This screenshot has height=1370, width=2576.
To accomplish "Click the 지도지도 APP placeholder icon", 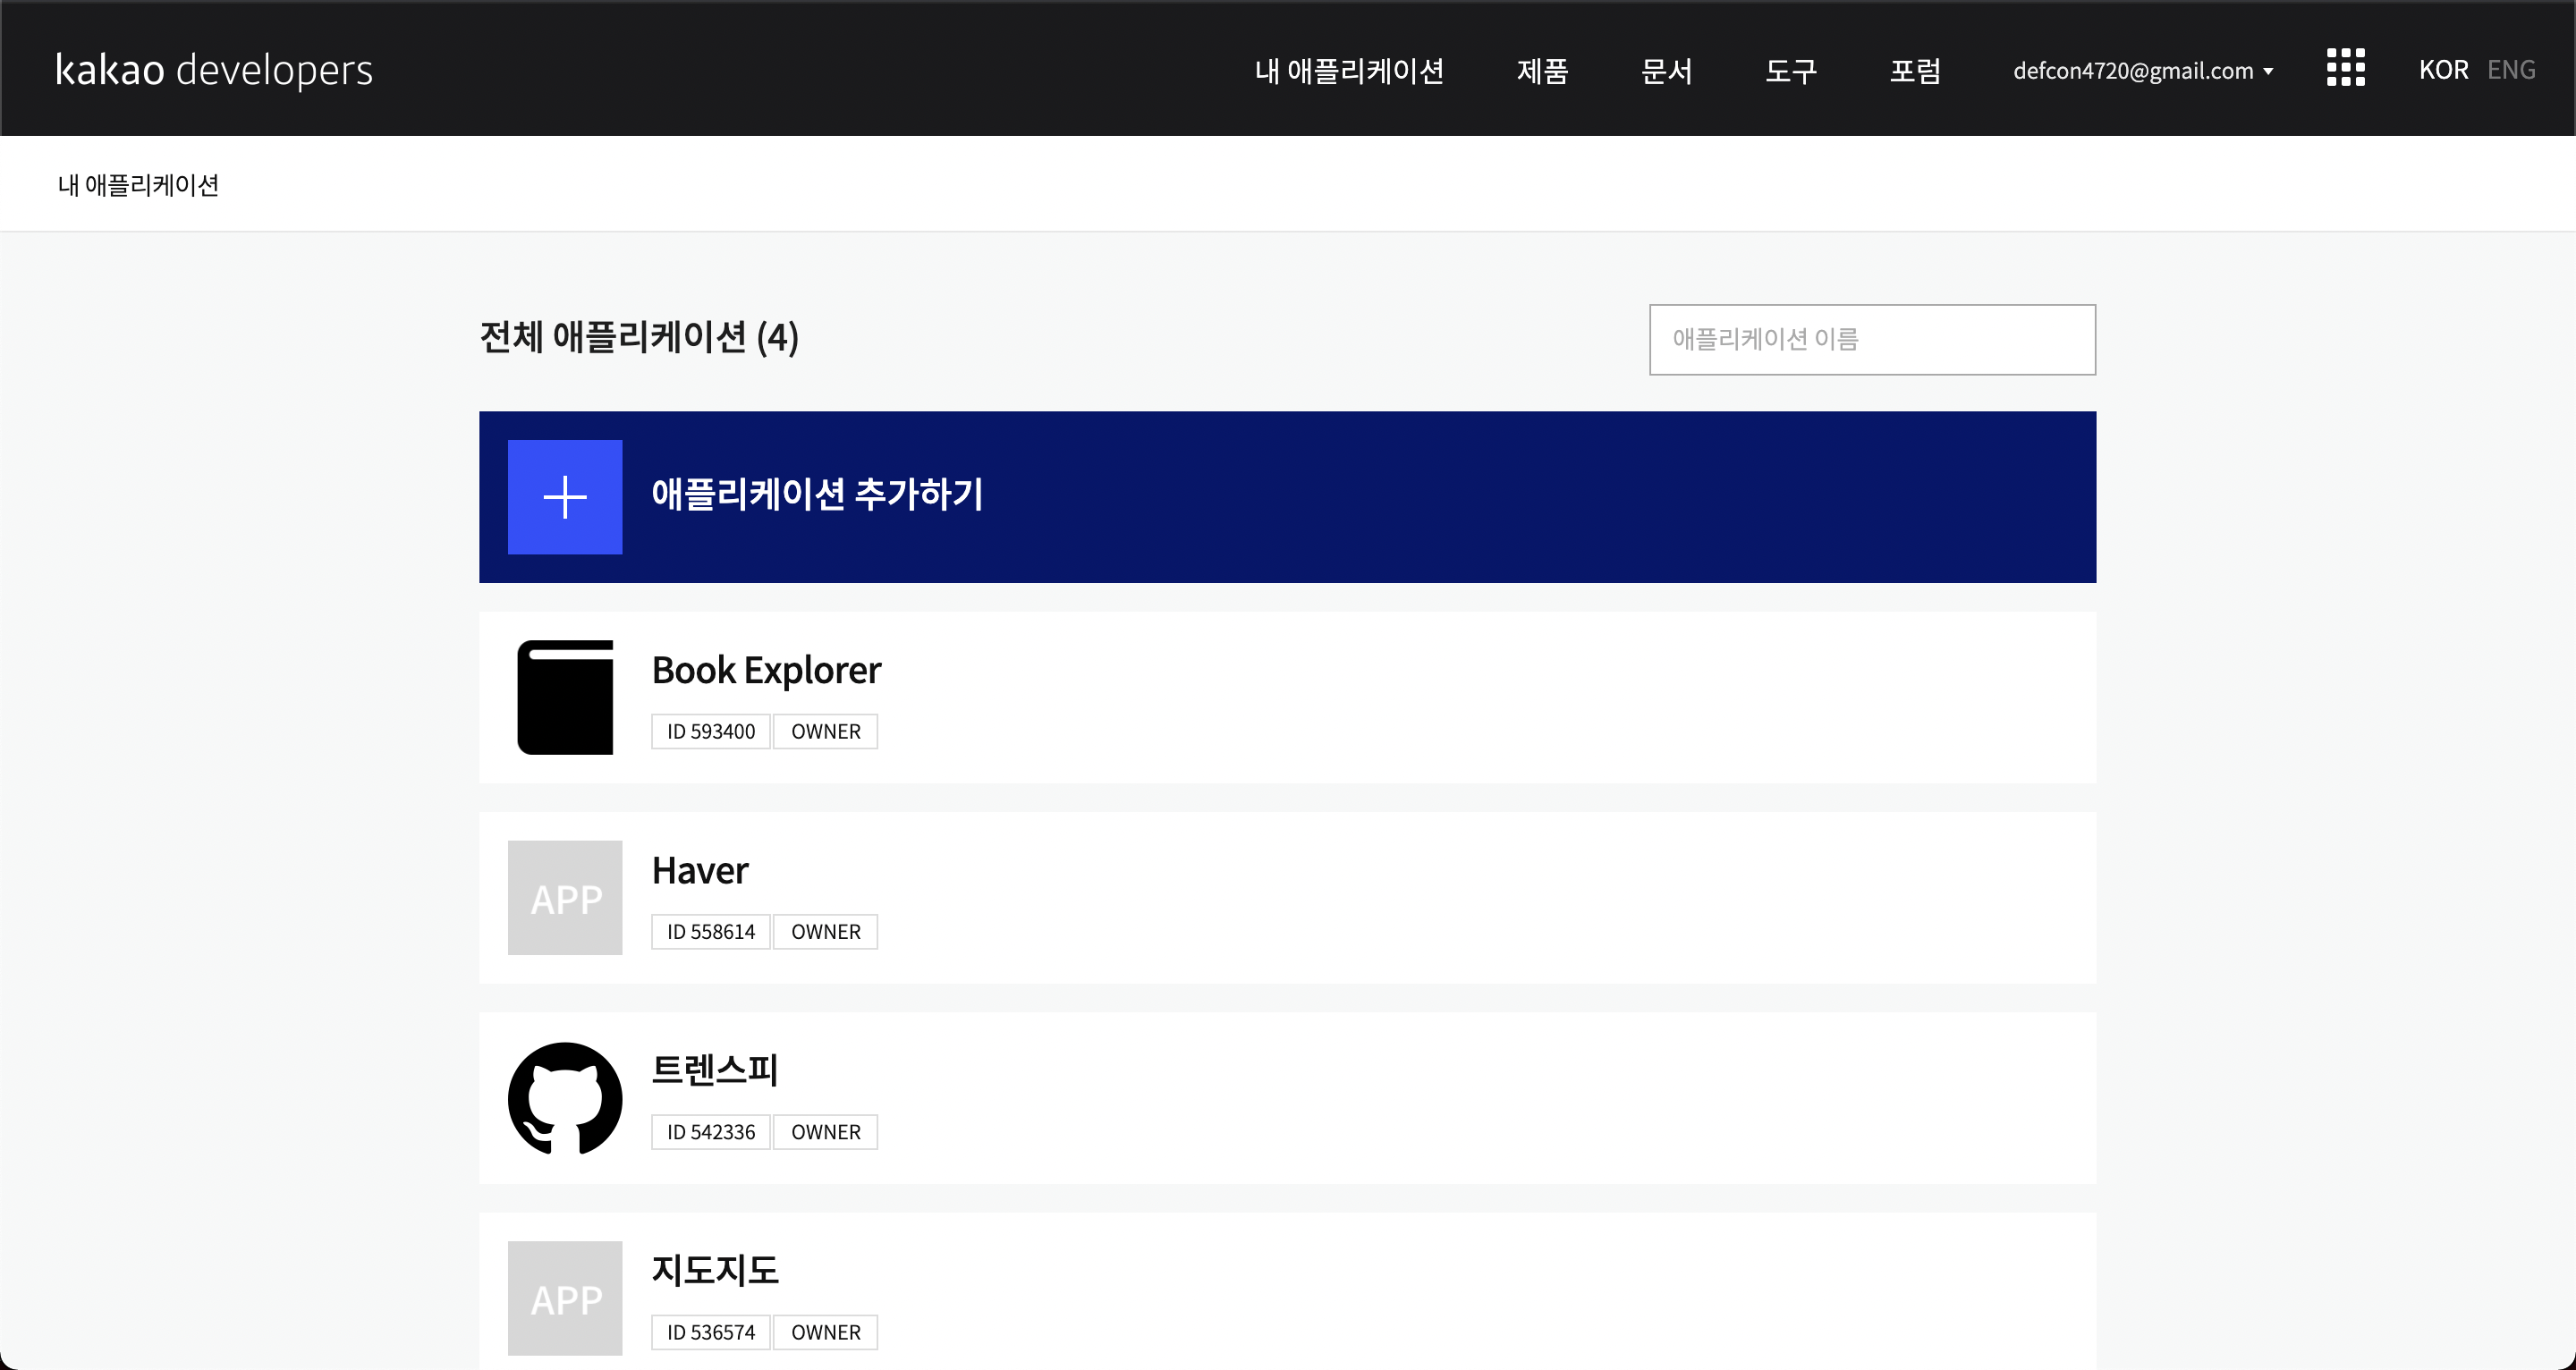I will pos(564,1297).
